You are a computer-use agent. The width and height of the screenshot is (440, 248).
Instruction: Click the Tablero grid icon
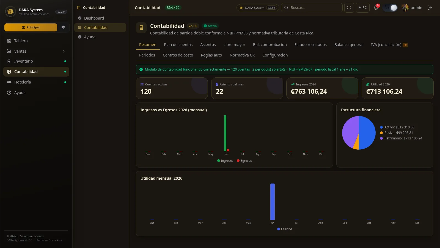[9, 41]
